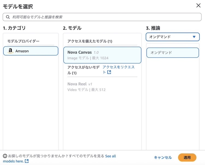Screen dimensions: 205x165
Task: Click the magnifier icon in the search box
Action: (8, 17)
